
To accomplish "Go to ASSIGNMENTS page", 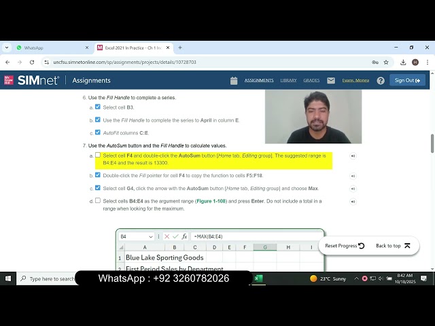I will coord(259,80).
